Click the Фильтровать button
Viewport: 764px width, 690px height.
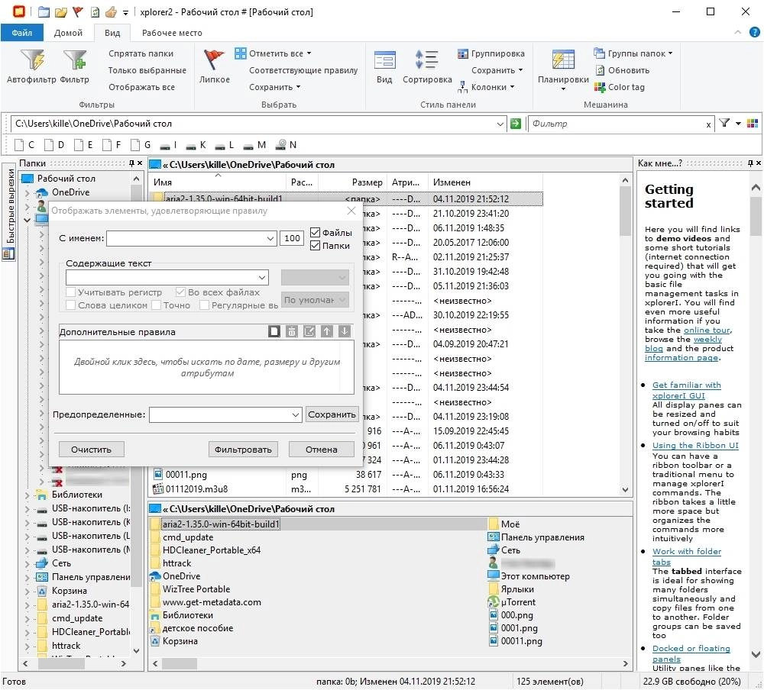coord(243,450)
